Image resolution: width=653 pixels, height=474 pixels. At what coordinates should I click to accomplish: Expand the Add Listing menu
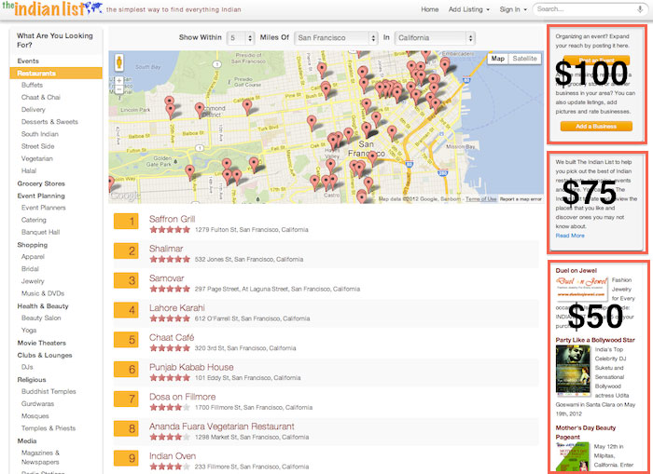(468, 9)
